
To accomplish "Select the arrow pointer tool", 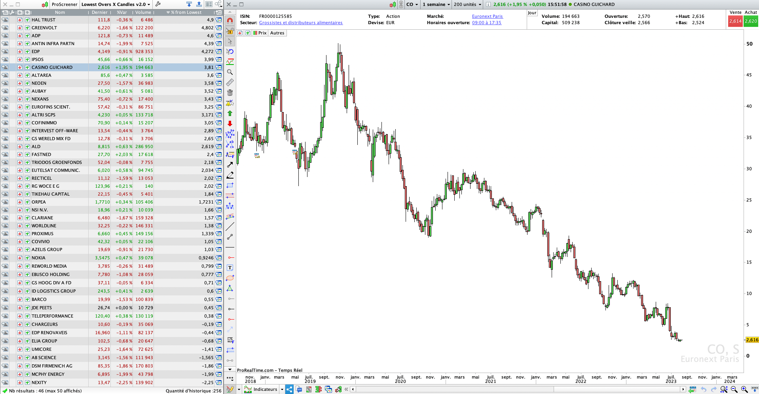I will point(230,41).
